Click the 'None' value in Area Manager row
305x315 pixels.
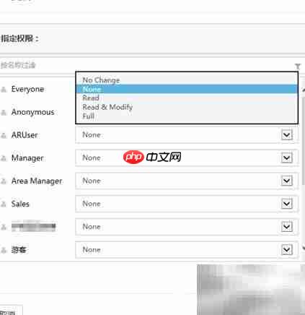tap(92, 181)
